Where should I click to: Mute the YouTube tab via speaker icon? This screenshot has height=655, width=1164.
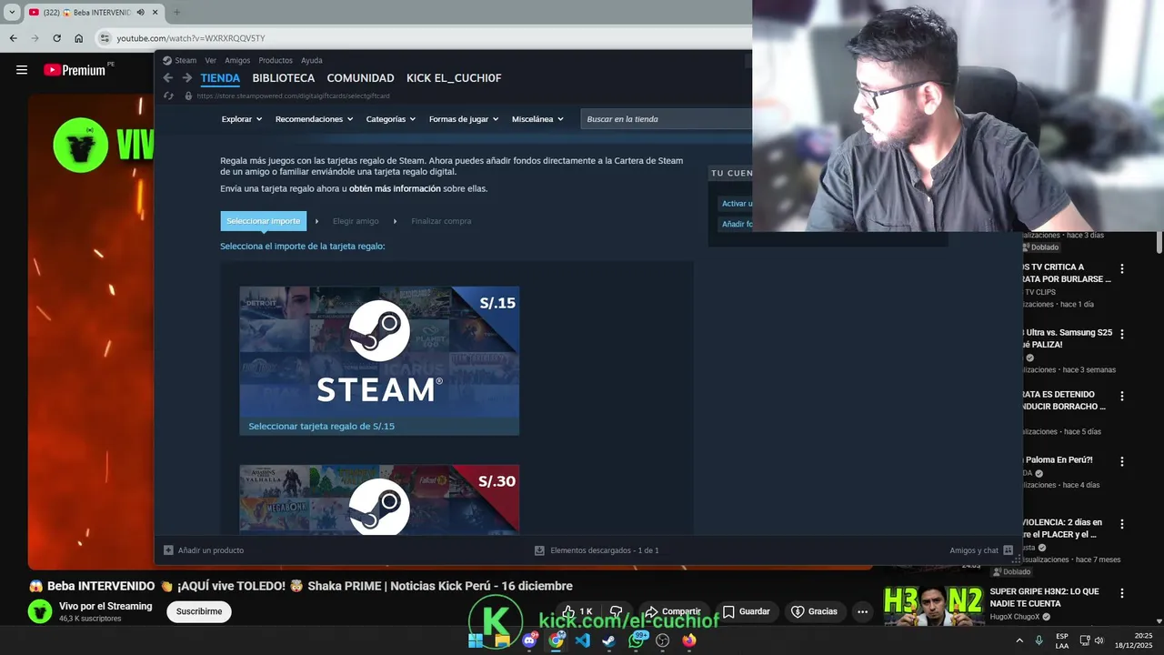click(141, 13)
